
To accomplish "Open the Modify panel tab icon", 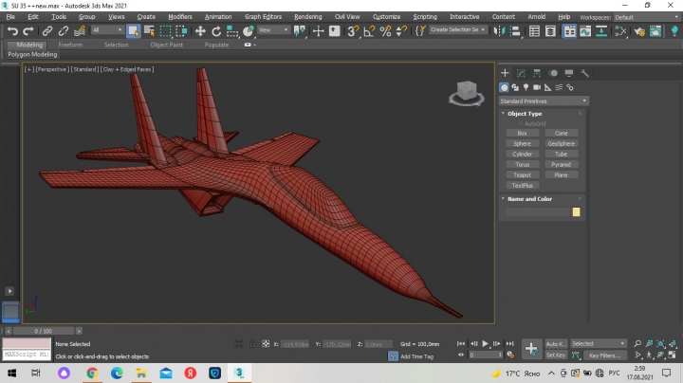I will click(x=521, y=73).
